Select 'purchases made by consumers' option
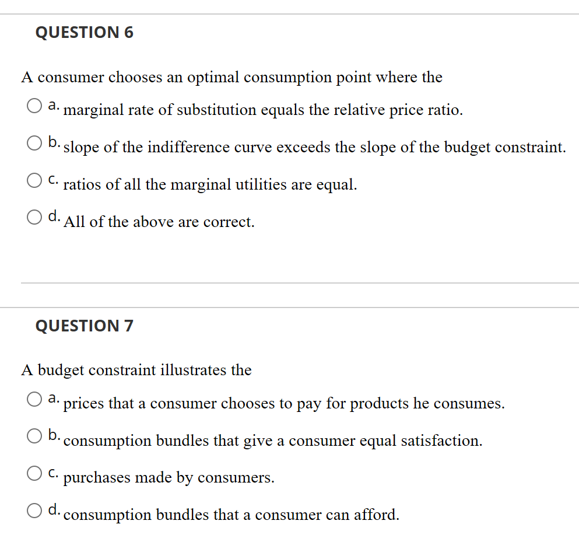This screenshot has width=579, height=559. click(x=34, y=473)
